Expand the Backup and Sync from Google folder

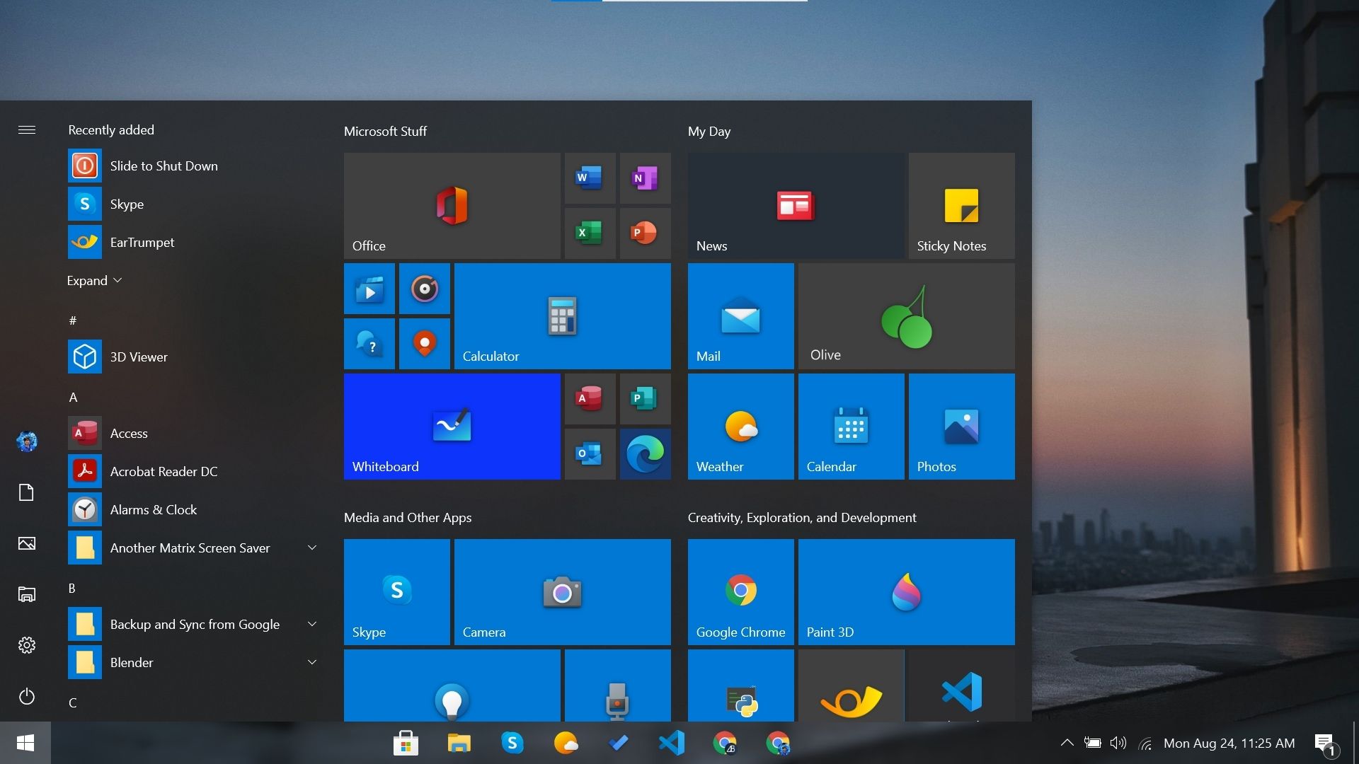click(x=311, y=624)
